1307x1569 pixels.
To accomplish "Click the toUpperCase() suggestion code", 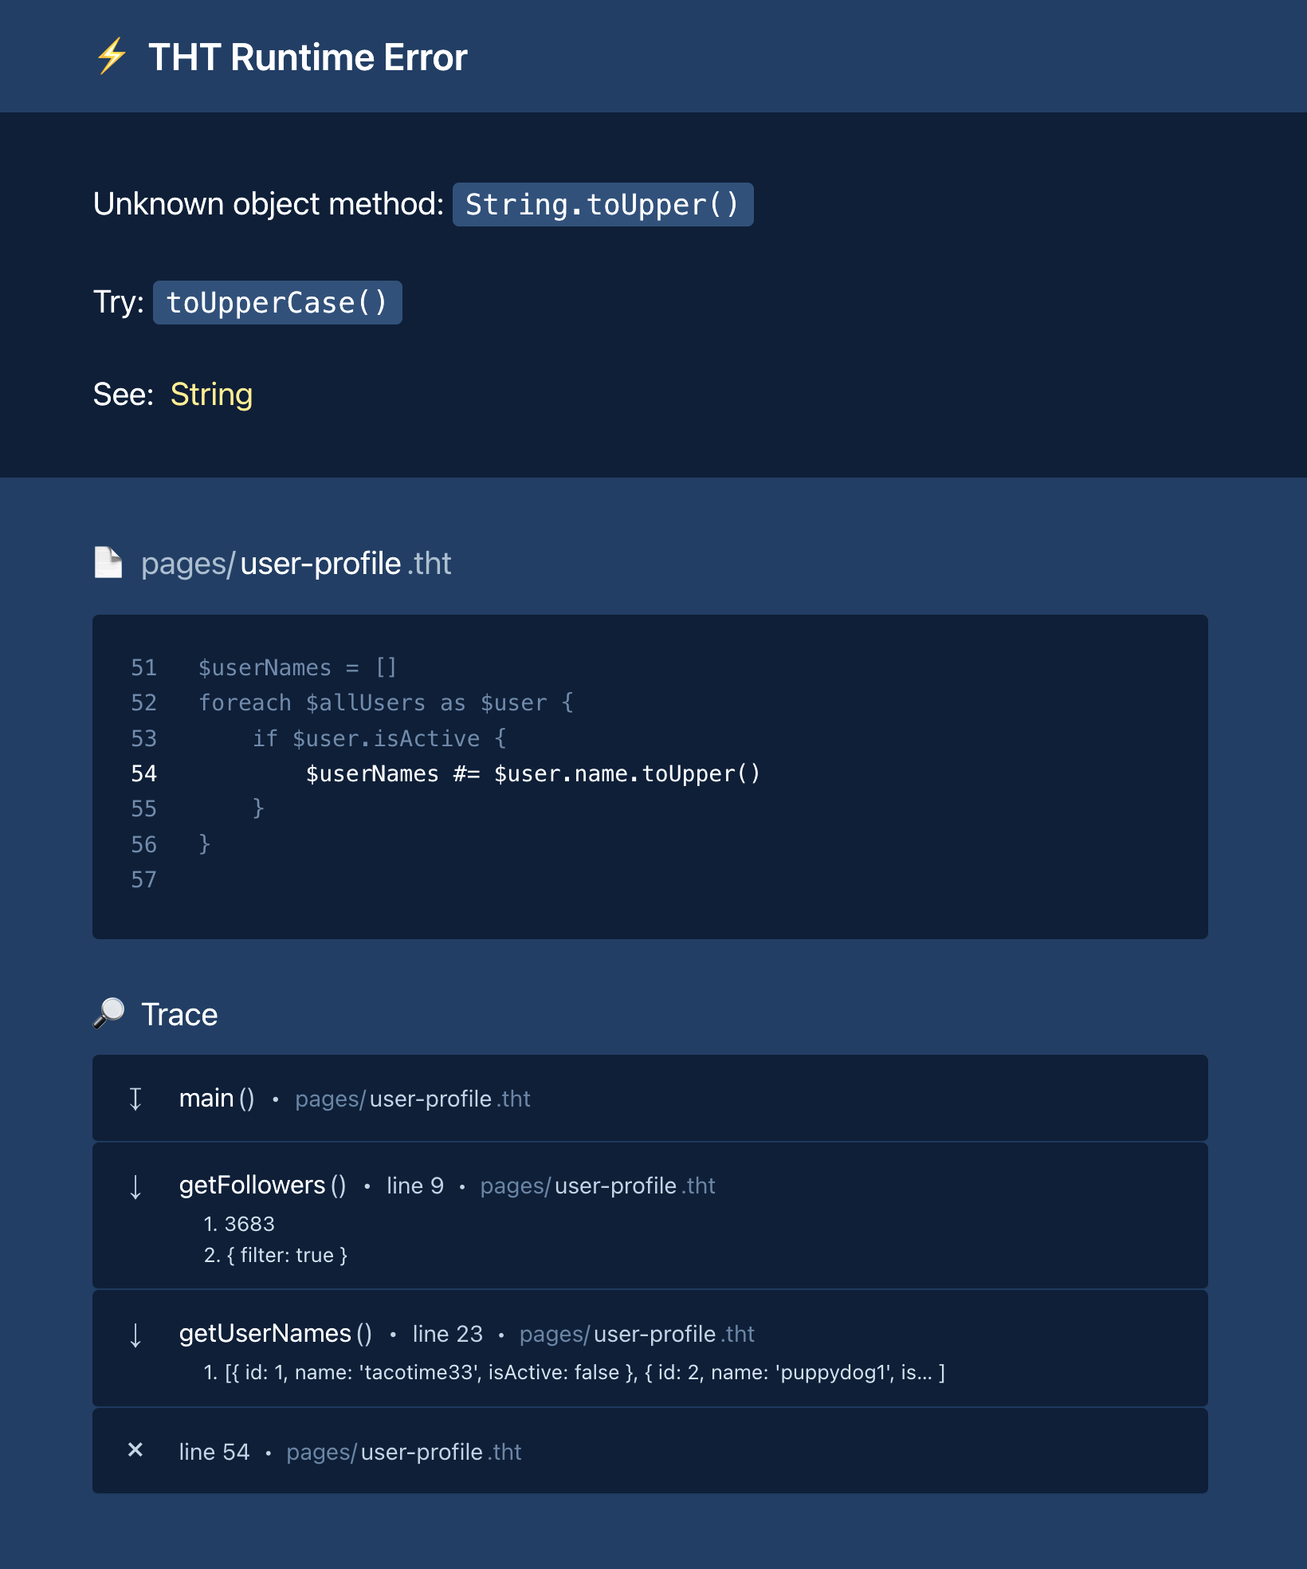I will [x=277, y=303].
